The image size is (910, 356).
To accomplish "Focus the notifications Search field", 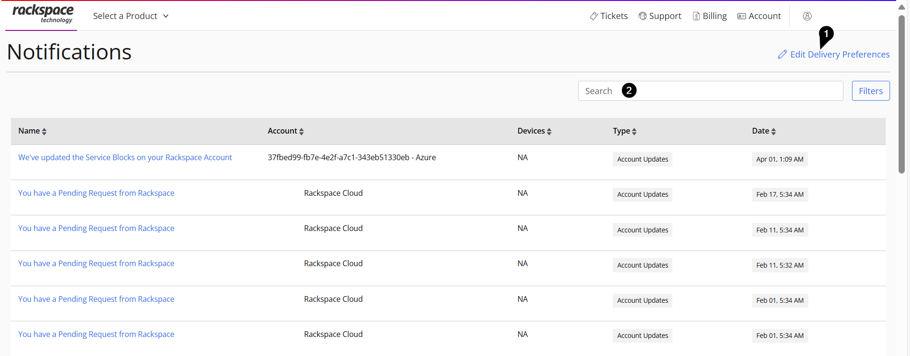I will pos(710,91).
